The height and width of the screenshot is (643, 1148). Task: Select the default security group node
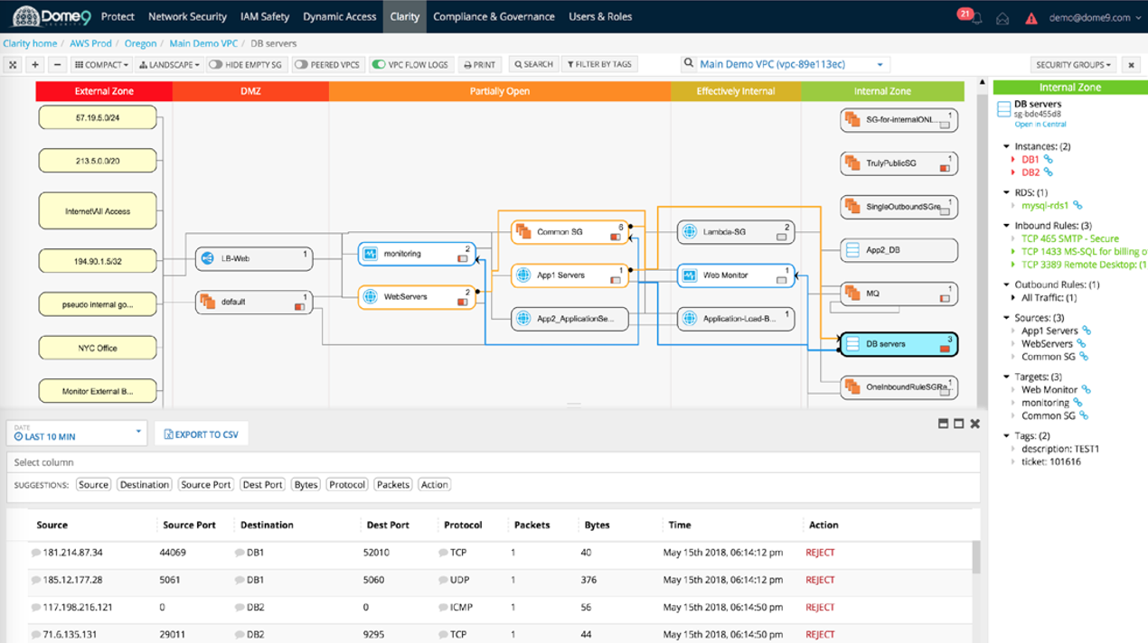(253, 302)
